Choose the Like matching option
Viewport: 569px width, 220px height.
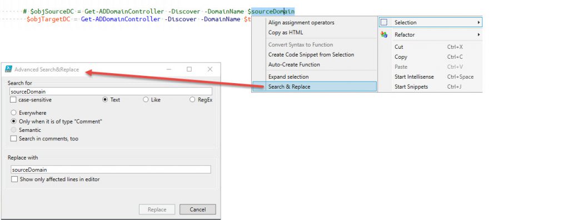click(146, 100)
